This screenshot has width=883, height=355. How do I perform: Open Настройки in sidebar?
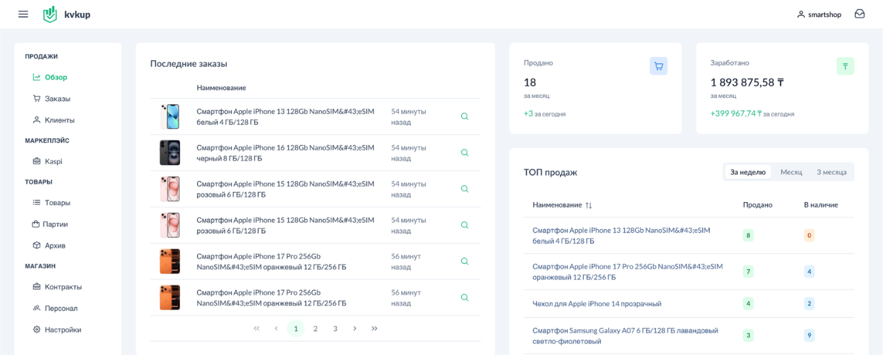pos(63,330)
